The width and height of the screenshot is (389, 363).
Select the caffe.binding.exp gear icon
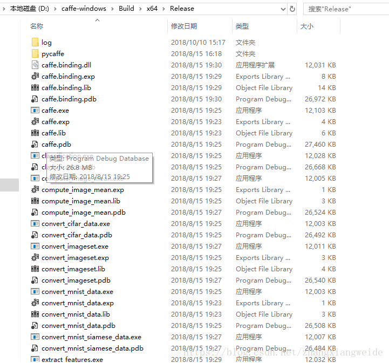[x=35, y=77]
